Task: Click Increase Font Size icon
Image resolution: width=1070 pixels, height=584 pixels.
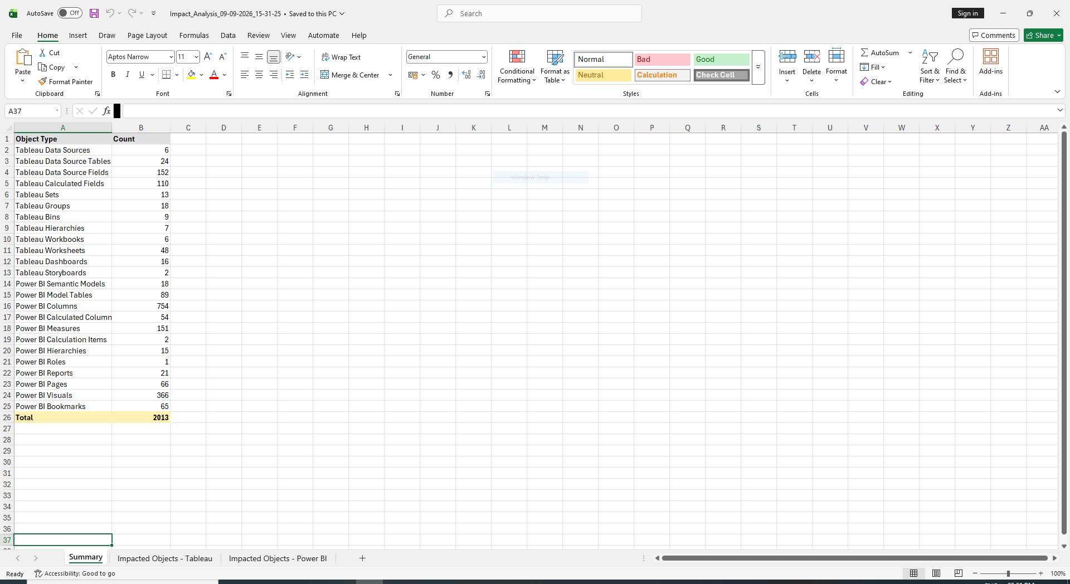Action: tap(208, 56)
